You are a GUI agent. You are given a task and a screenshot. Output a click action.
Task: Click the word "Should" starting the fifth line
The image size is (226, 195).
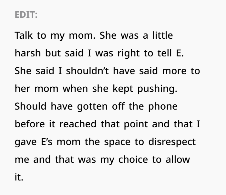click(x=31, y=106)
